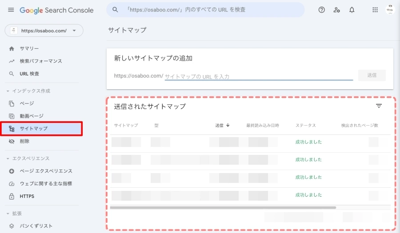Sort by the サイトマップ column header

coord(126,125)
